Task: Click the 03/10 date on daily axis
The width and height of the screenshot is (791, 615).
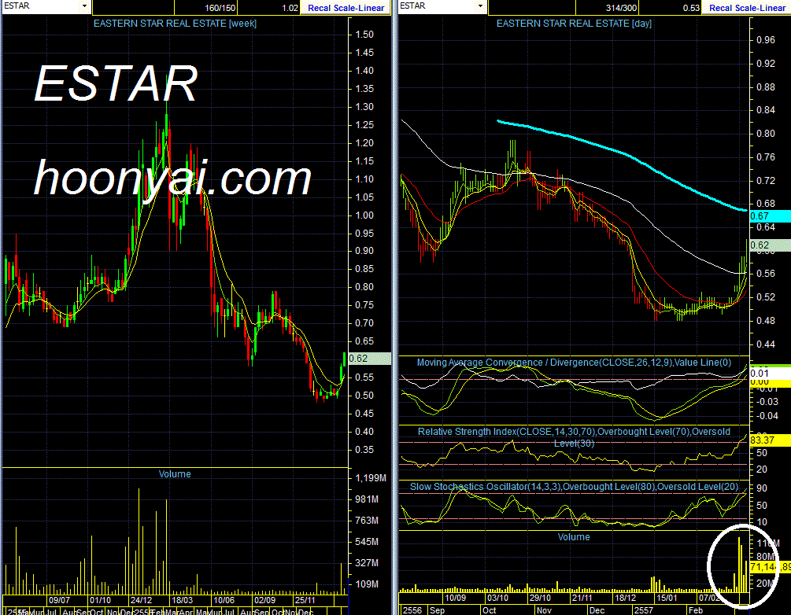Action: point(497,598)
